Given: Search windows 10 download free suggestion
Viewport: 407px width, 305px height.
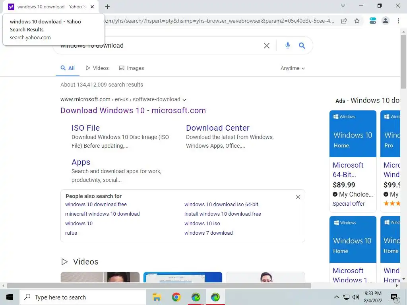Looking at the screenshot, I should [x=96, y=205].
